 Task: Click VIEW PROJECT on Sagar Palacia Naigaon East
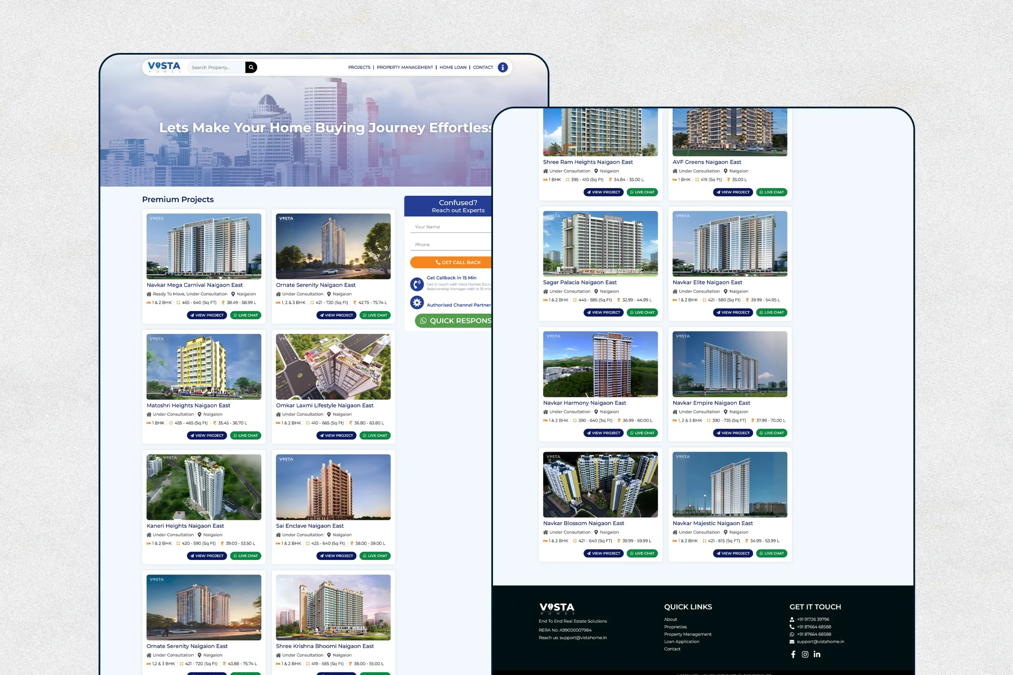pos(603,312)
